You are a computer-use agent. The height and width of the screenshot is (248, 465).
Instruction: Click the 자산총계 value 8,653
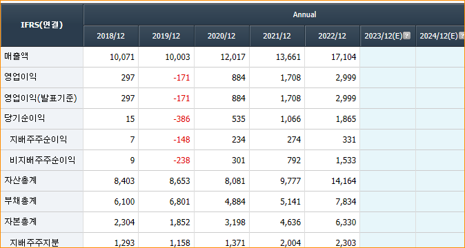click(x=180, y=181)
